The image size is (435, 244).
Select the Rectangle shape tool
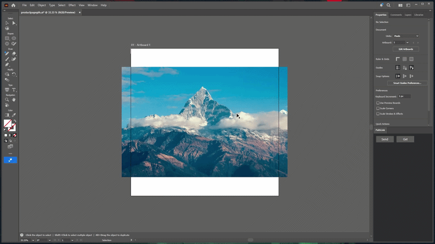[7, 38]
